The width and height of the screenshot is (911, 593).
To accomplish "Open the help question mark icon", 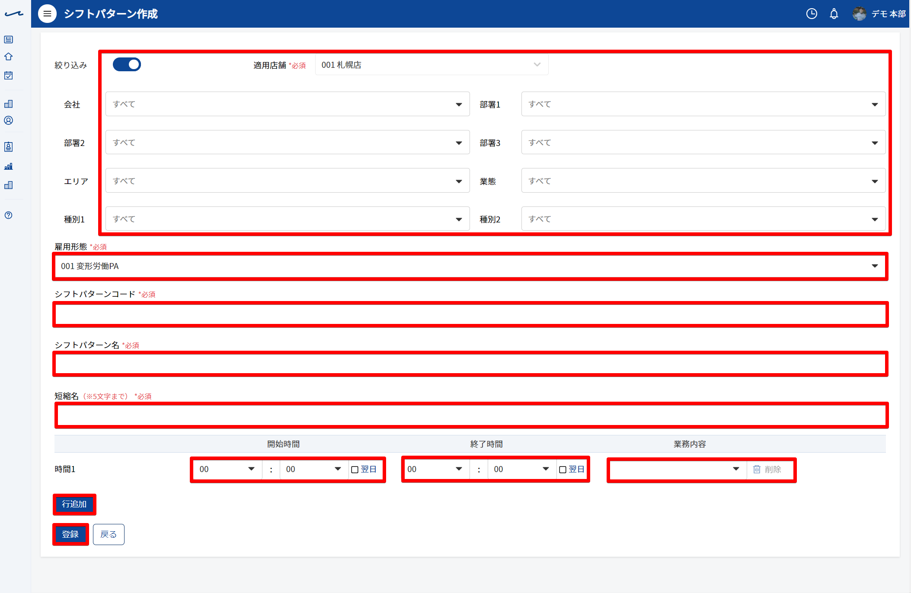I will coord(9,215).
